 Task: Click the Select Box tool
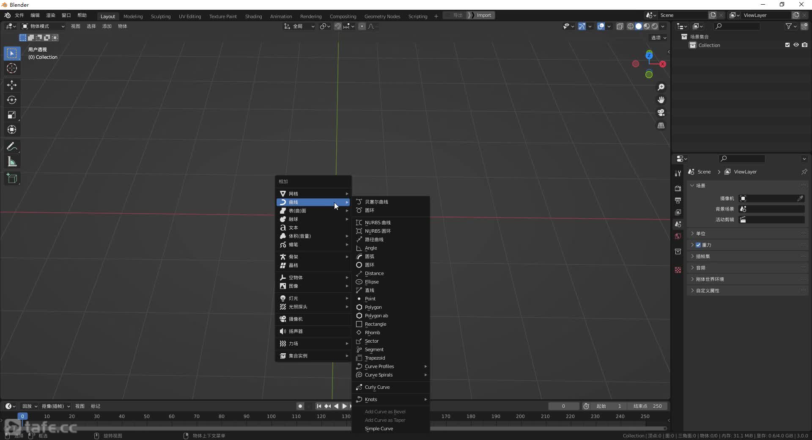point(12,53)
